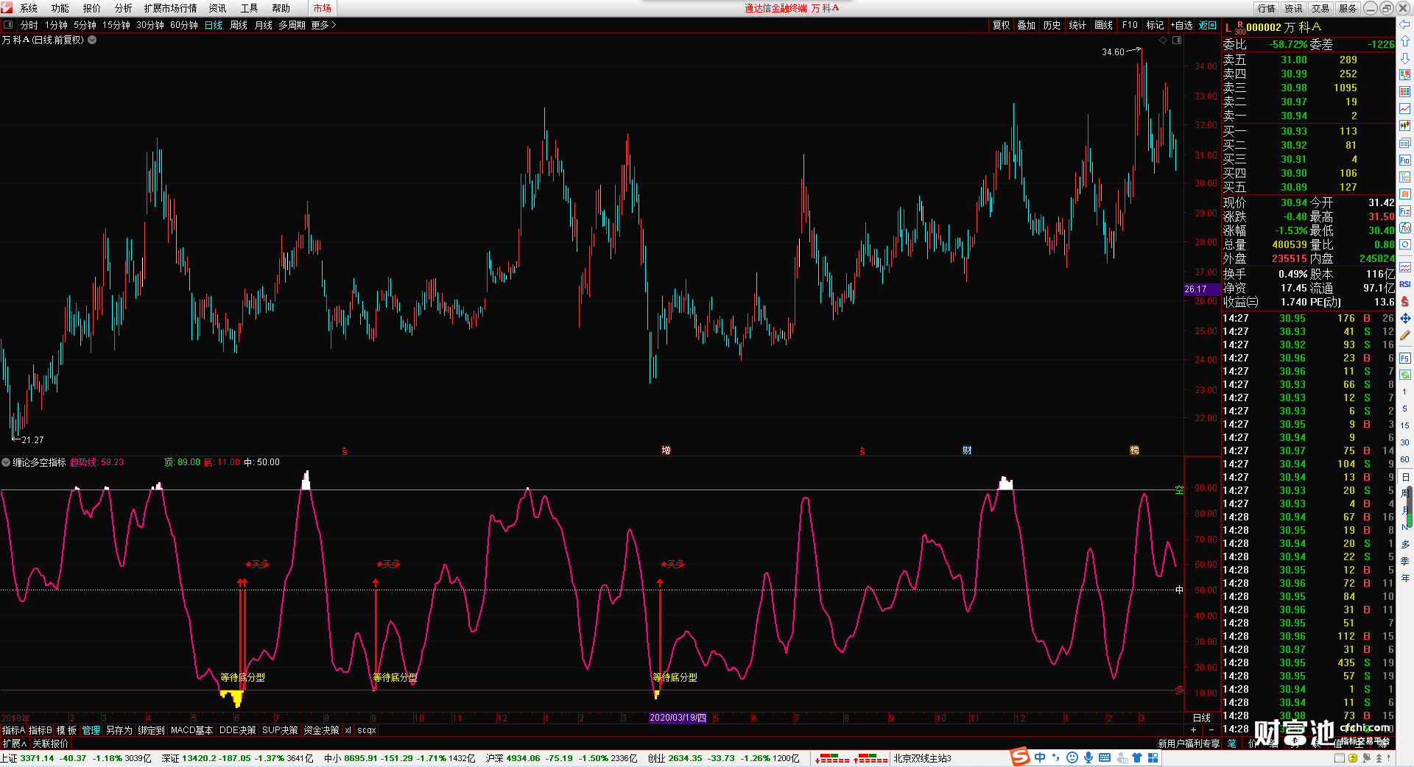The width and height of the screenshot is (1414, 767).
Task: Open the wavy indicator lines icon
Action: point(1404,267)
